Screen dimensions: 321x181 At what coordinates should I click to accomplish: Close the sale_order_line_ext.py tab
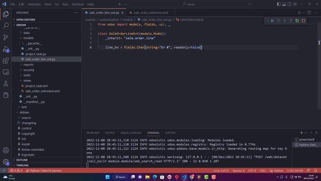click(122, 13)
